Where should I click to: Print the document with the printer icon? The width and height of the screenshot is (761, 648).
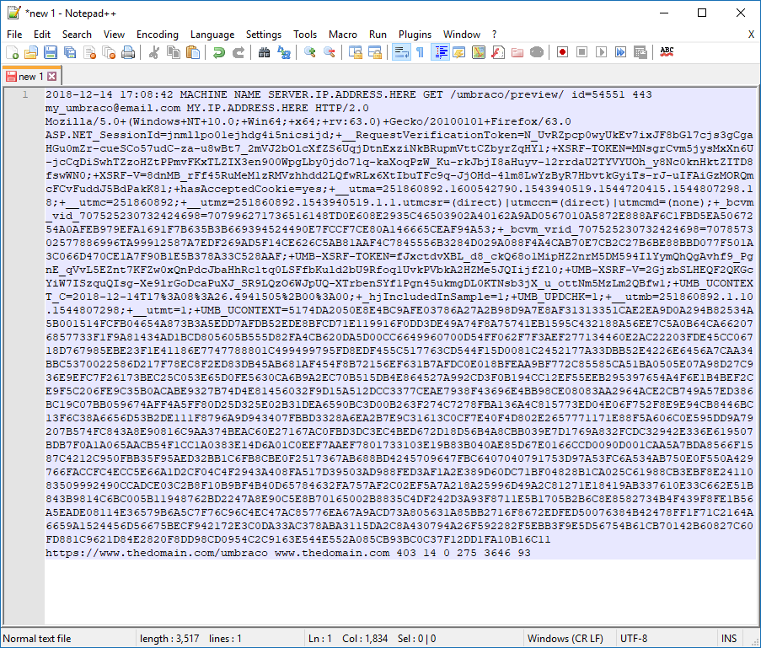(x=128, y=52)
